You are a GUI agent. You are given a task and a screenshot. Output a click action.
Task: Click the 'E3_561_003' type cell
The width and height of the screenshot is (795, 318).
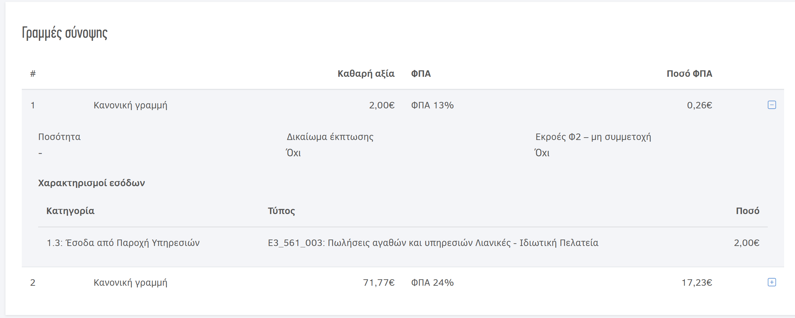tap(433, 243)
